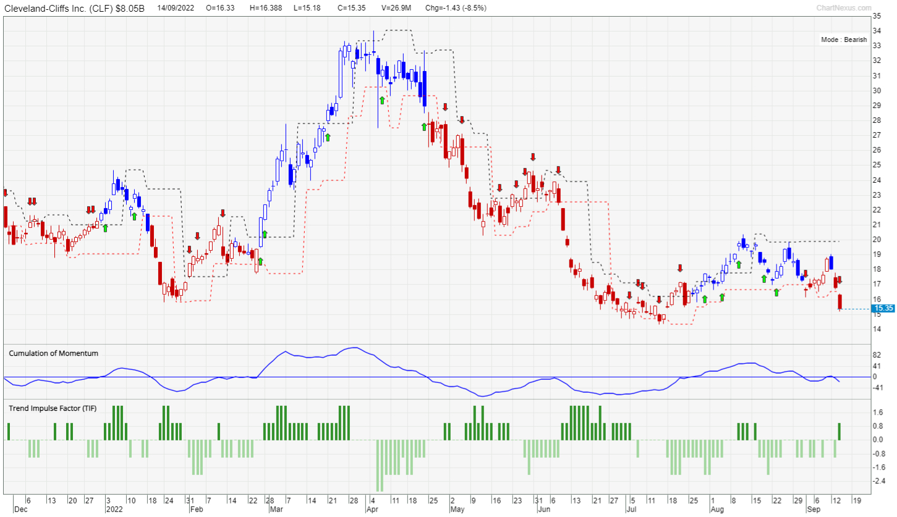Click green up arrow near 27.5 in late April
The height and width of the screenshot is (517, 897).
tap(424, 127)
